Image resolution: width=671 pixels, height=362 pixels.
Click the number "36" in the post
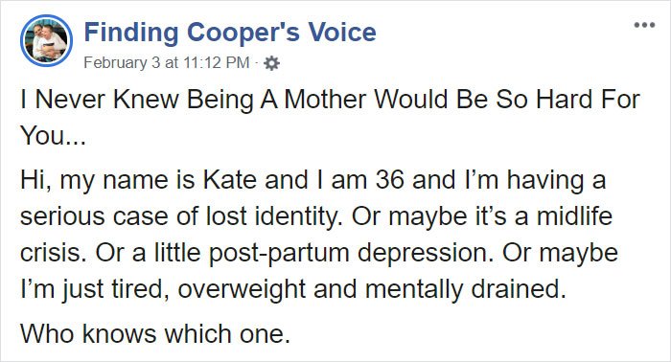tap(389, 180)
